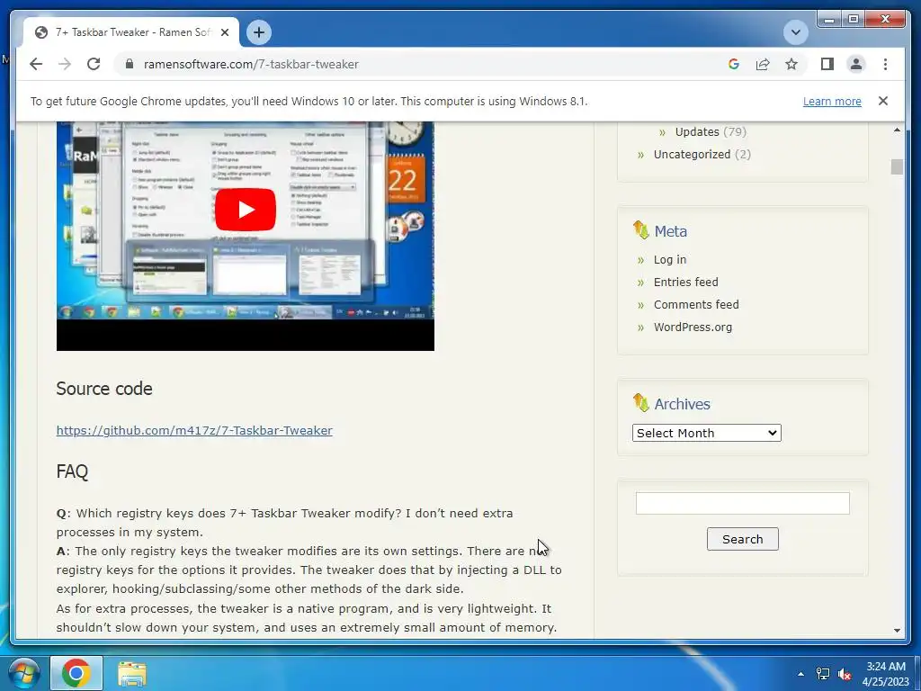This screenshot has height=691, width=921.
Task: Open the Updates category link
Action: point(697,131)
